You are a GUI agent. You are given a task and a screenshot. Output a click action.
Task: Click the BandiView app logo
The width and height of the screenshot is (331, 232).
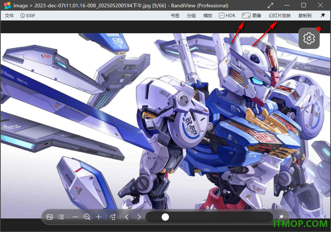coord(7,5)
